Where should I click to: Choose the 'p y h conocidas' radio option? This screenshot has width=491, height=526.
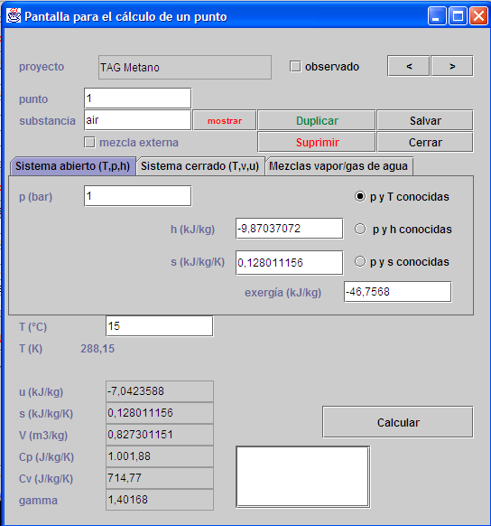click(360, 230)
